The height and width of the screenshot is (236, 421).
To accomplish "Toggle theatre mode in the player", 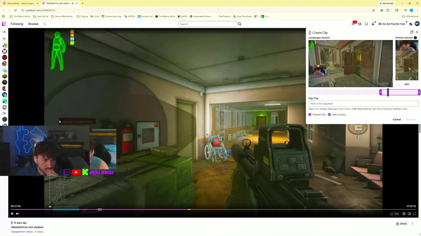I will 409,214.
